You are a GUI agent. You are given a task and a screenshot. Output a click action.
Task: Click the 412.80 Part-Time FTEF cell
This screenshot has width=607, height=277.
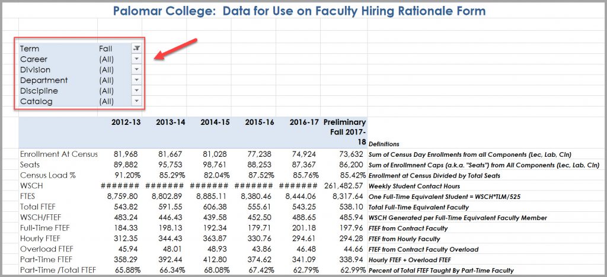click(x=216, y=260)
